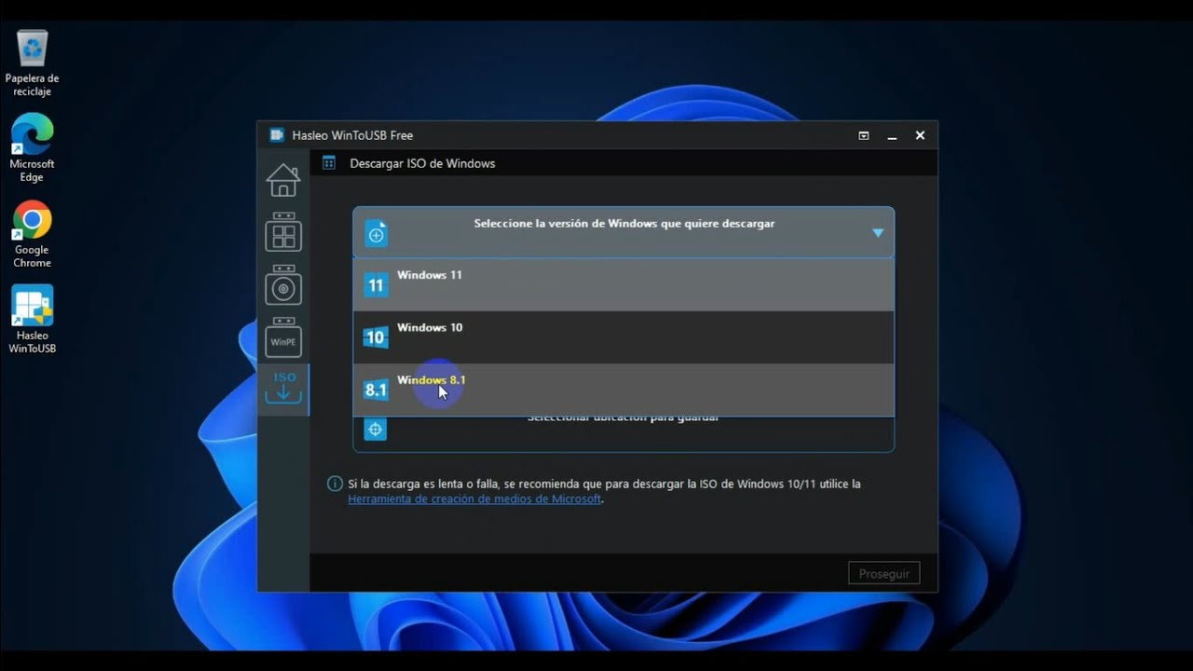Image resolution: width=1193 pixels, height=671 pixels.
Task: Minimize the Hasleo WinToUSB window
Action: tap(892, 136)
